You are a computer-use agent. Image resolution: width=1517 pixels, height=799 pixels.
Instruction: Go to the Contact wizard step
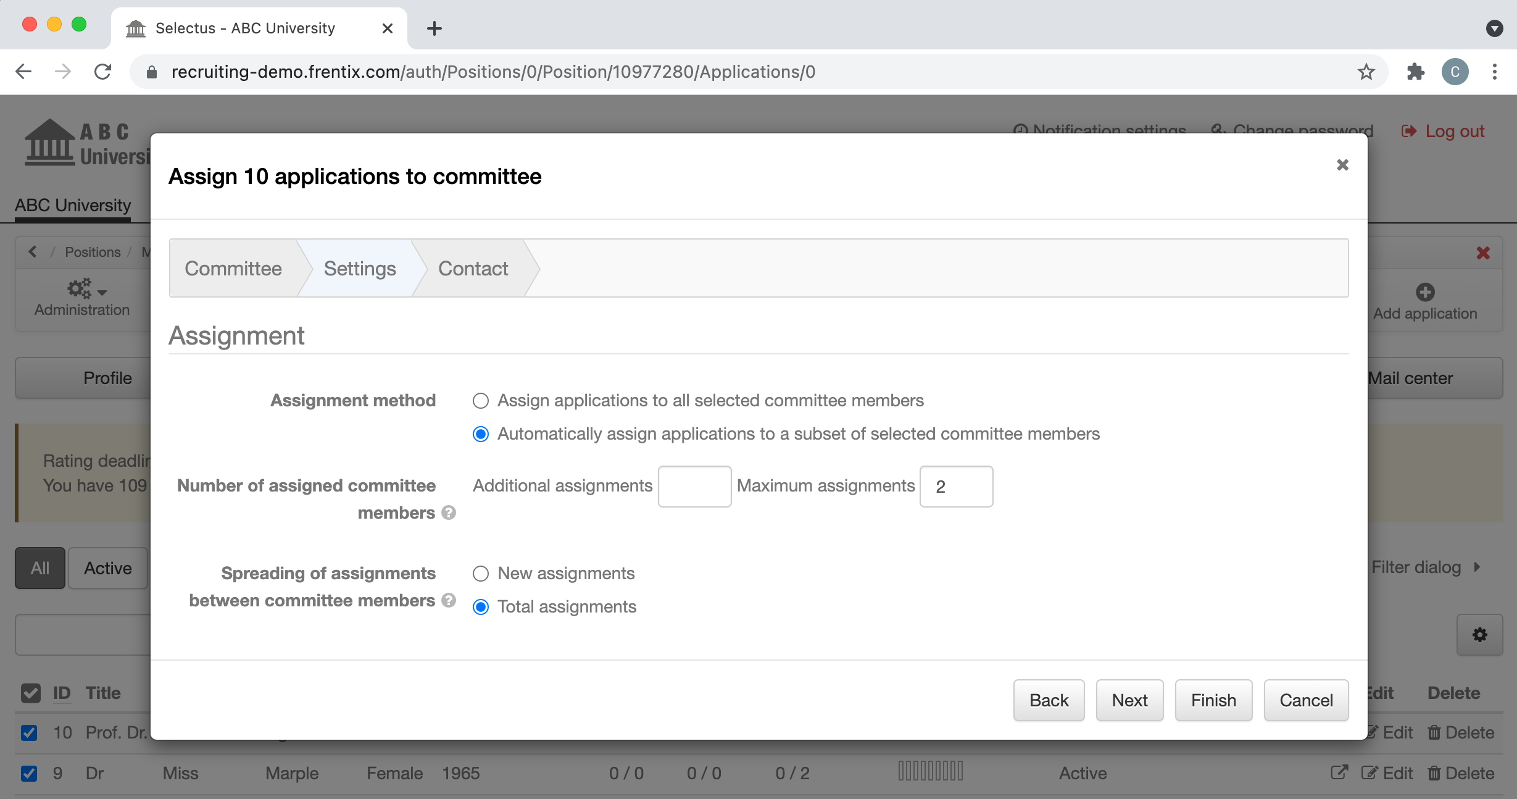473,269
